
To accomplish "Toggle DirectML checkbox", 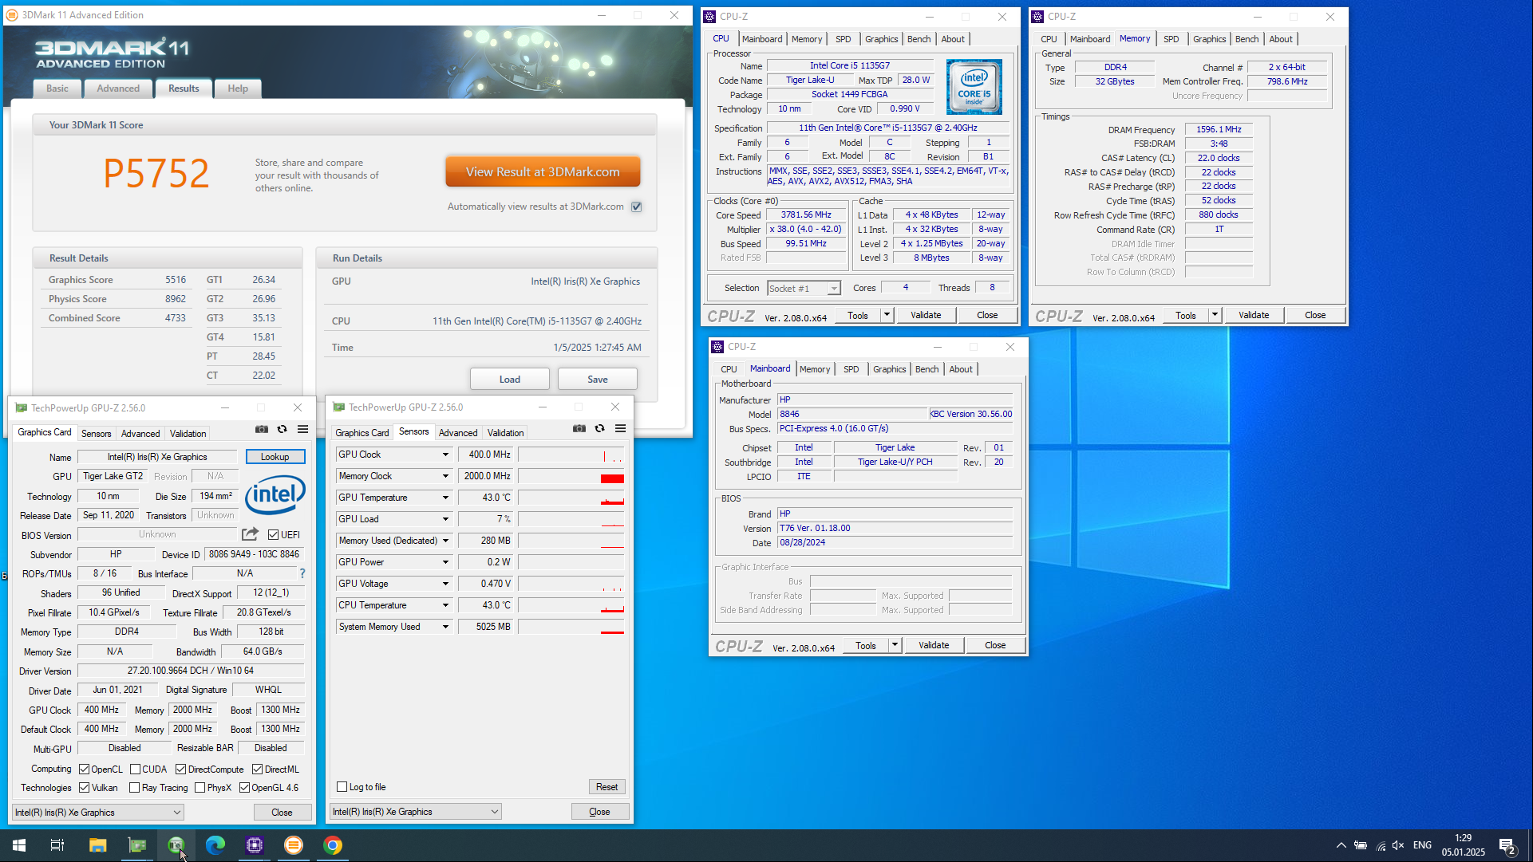I will click(x=257, y=770).
